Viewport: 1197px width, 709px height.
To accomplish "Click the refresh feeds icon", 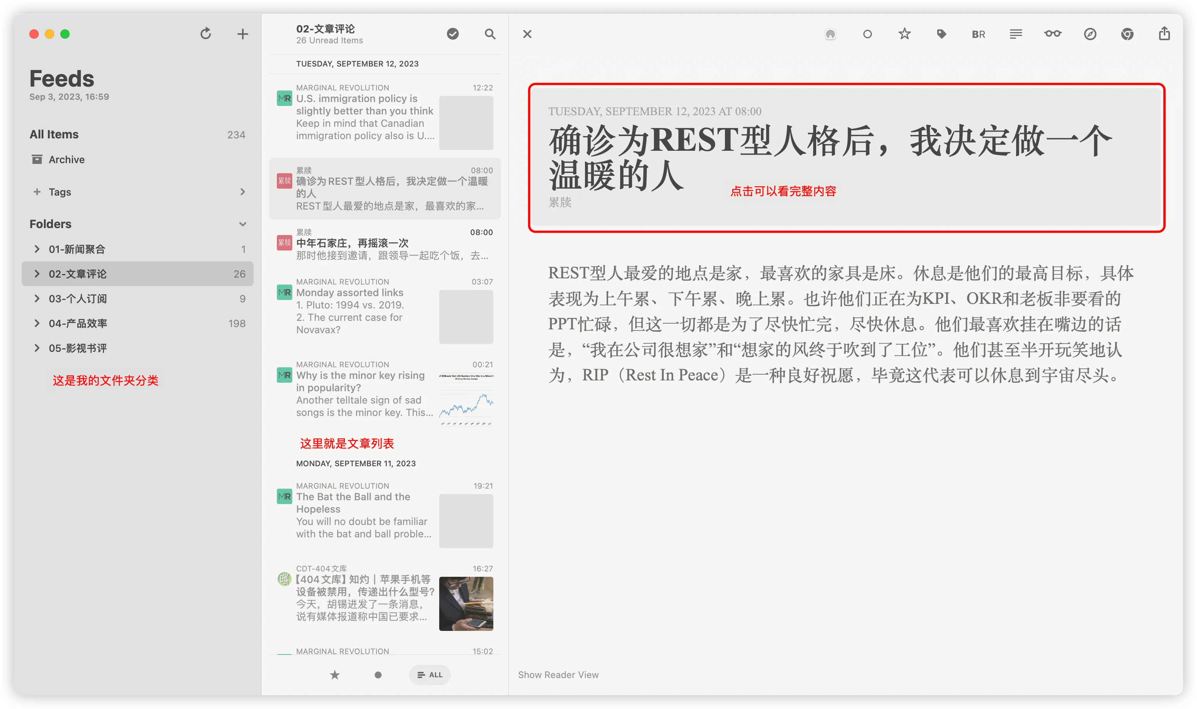I will 205,34.
